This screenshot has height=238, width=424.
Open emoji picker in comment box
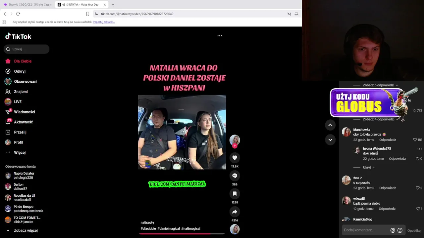click(x=400, y=230)
